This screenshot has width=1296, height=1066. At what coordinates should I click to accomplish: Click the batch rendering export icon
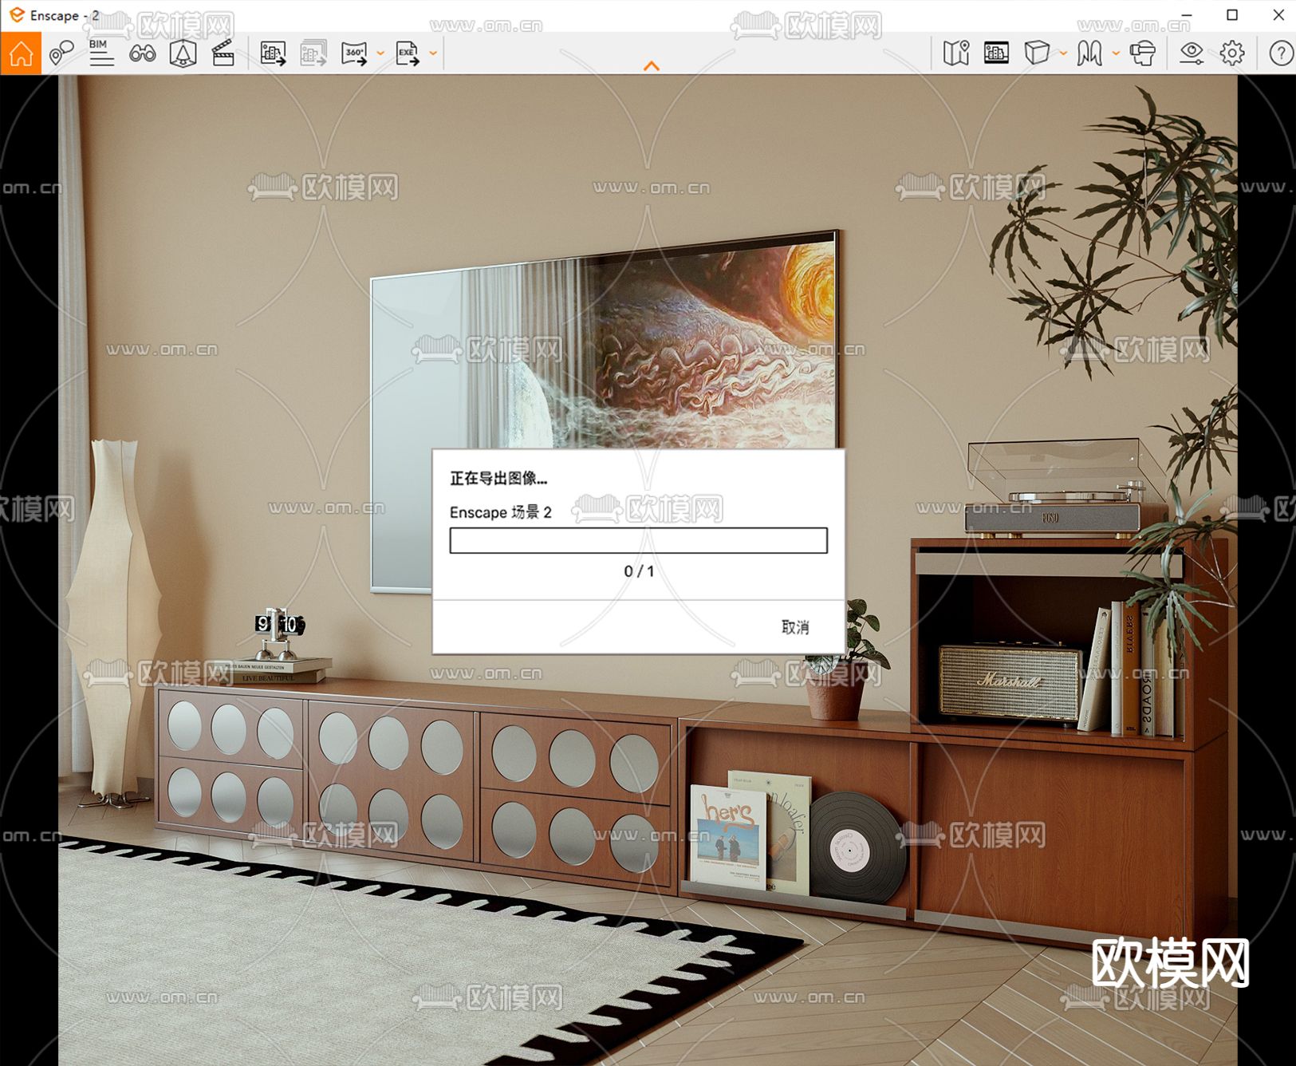[x=313, y=53]
